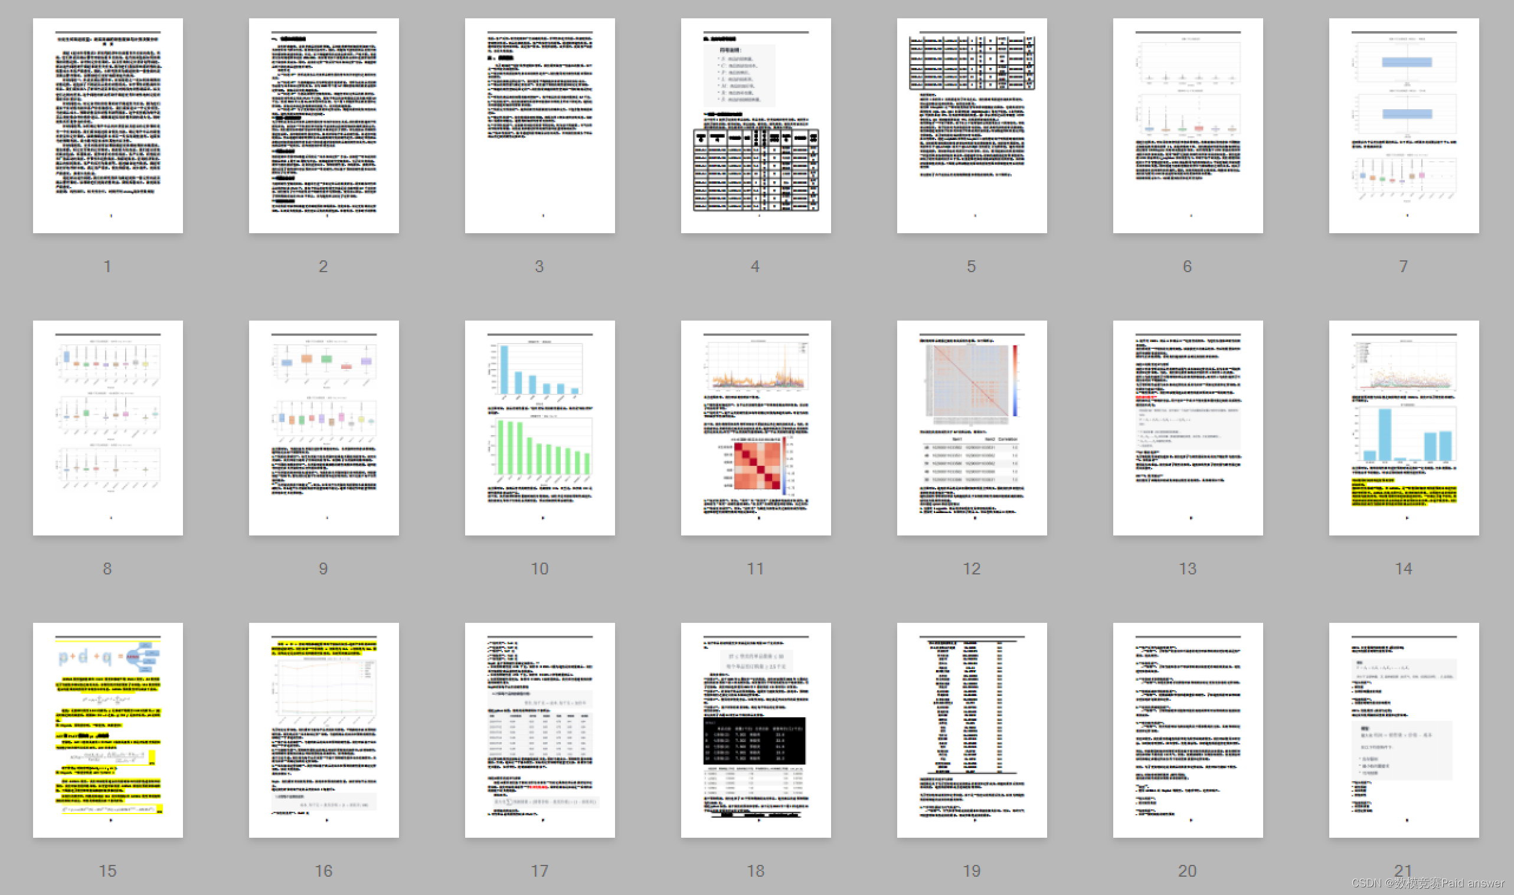This screenshot has width=1514, height=895.
Task: Open page 6 thumbnail with box plots
Action: click(x=1187, y=125)
